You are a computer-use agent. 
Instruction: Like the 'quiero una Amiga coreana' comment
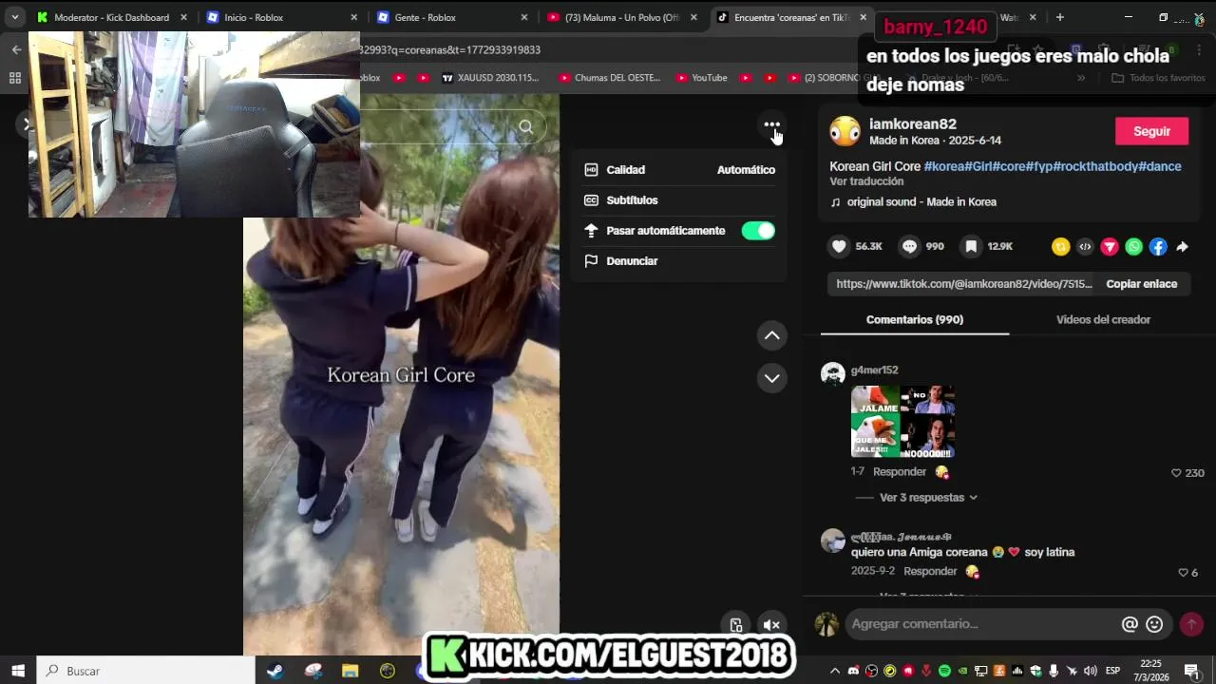click(x=1183, y=573)
